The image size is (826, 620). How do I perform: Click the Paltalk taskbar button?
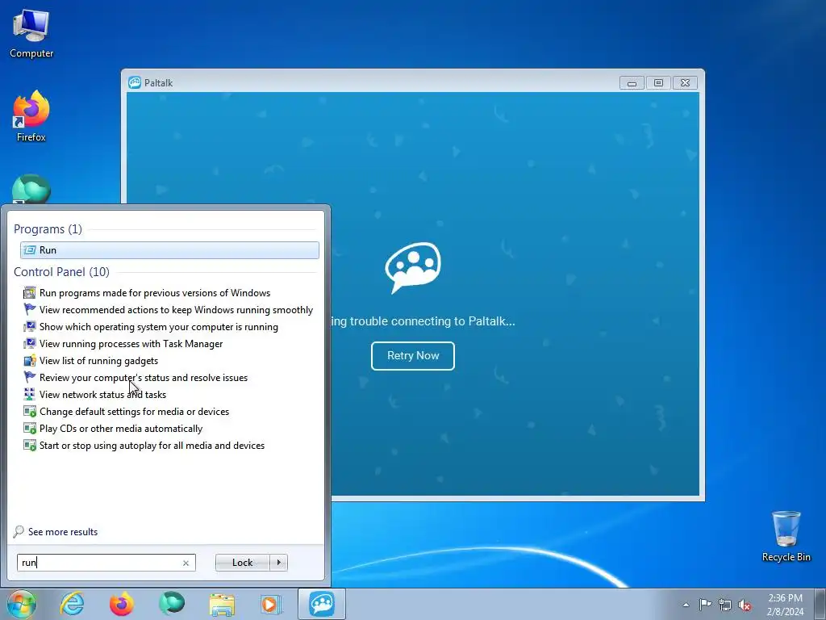pyautogui.click(x=322, y=604)
